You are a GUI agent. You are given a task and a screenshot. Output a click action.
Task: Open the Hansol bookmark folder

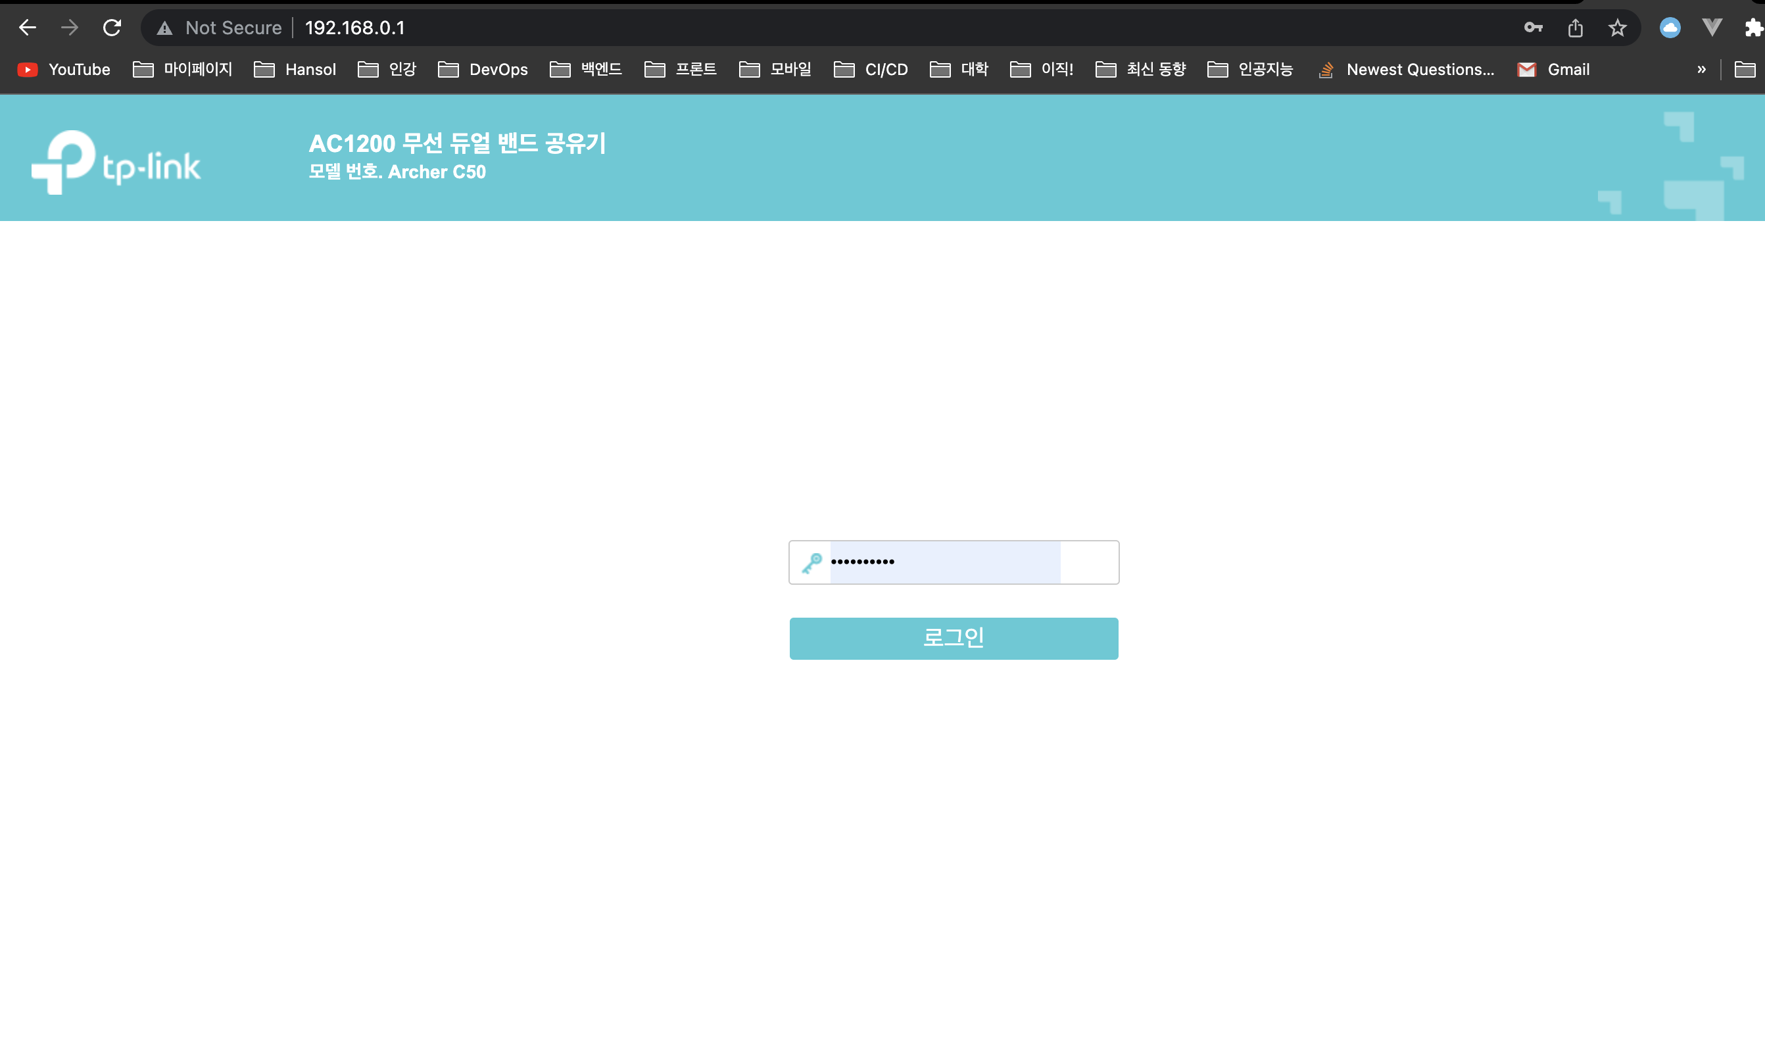[x=295, y=70]
